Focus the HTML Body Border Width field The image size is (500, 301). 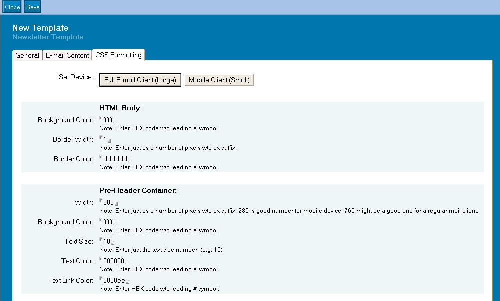pos(105,140)
